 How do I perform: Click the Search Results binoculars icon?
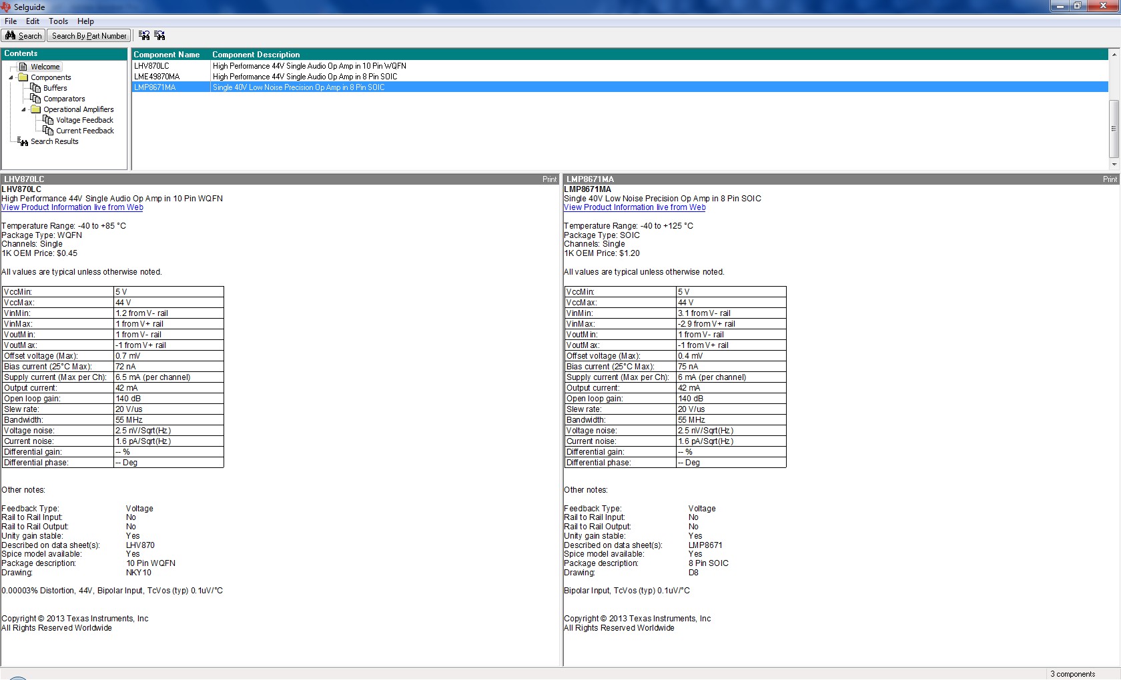tap(23, 141)
